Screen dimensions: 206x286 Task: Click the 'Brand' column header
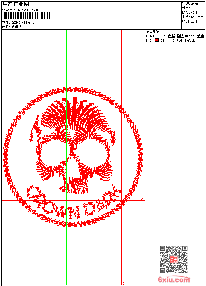click(x=190, y=36)
